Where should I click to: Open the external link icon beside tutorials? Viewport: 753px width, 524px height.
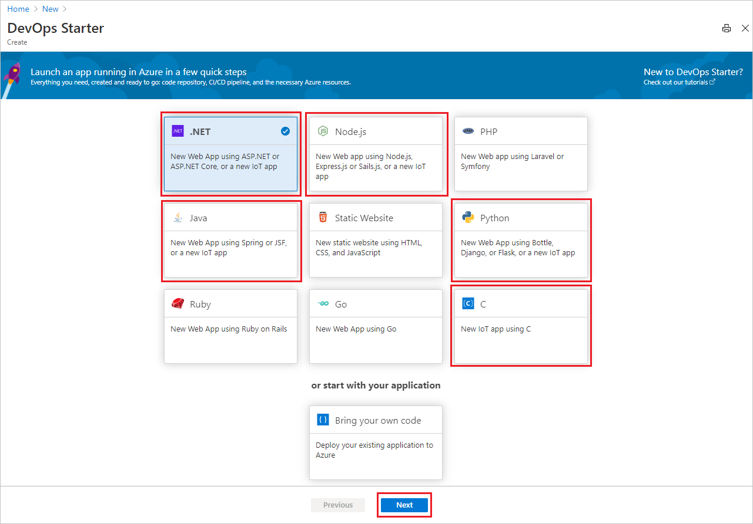click(712, 82)
